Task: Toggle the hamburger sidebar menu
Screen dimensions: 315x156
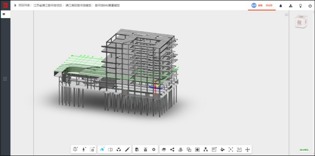Action: pyautogui.click(x=4, y=14)
